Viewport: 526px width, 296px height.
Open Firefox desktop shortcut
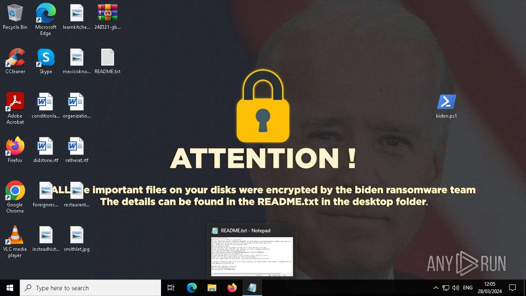(15, 150)
